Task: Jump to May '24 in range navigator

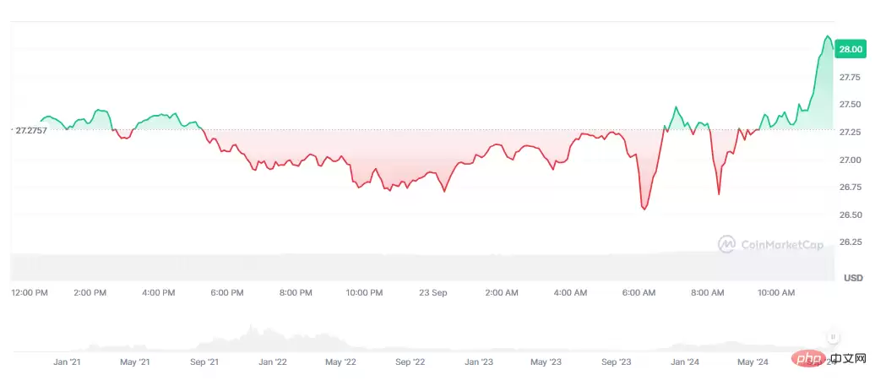Action: tap(752, 362)
